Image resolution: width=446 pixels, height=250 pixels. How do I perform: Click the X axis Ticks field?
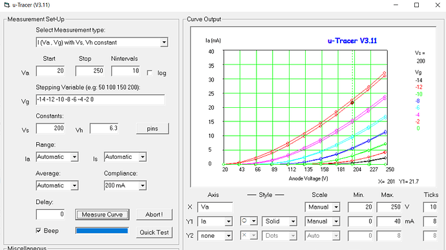pyautogui.click(x=430, y=207)
